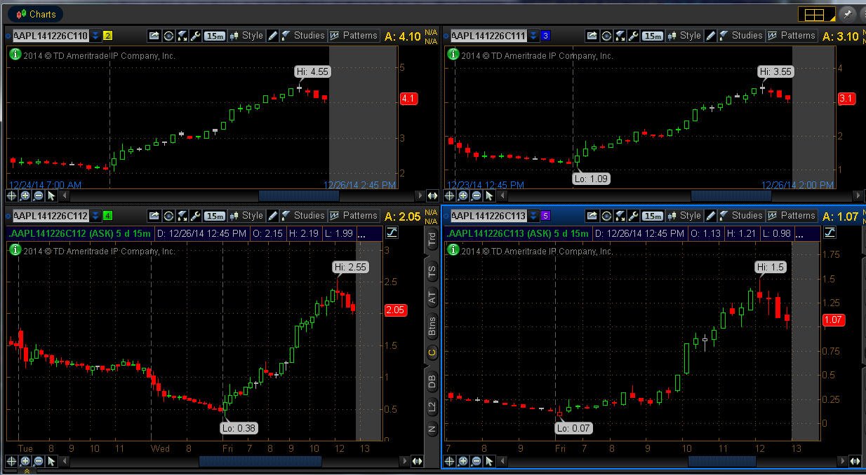Click zoom-in magnifier on C110 chart

[x=25, y=196]
